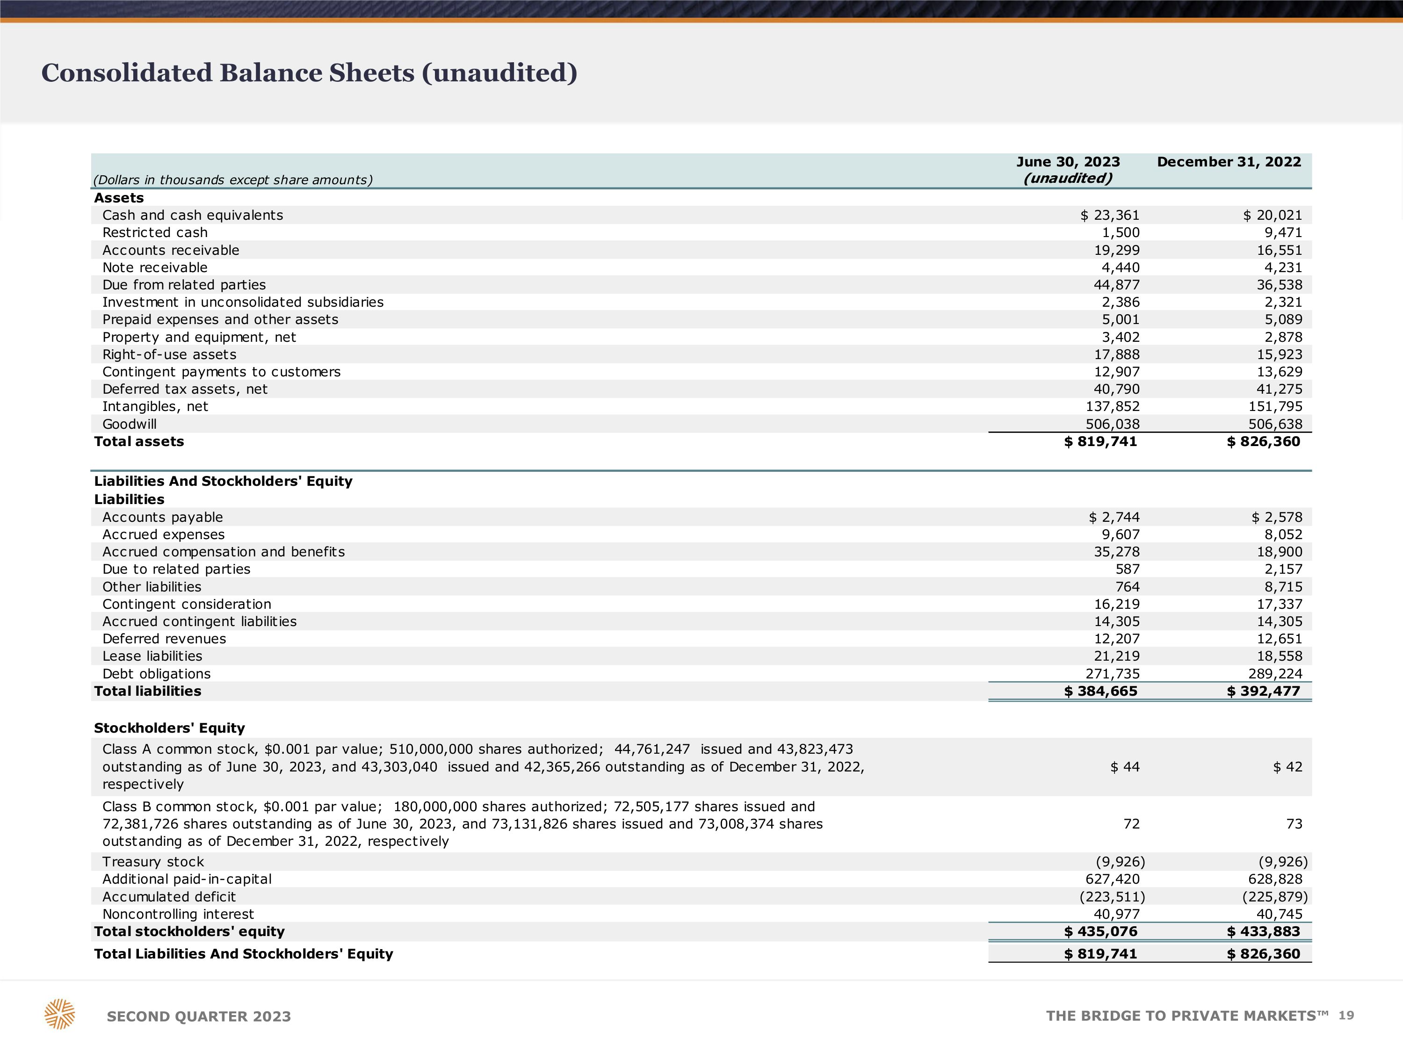Click the Class A common stock description
Screen dimensions: 1403x1052
(x=482, y=767)
